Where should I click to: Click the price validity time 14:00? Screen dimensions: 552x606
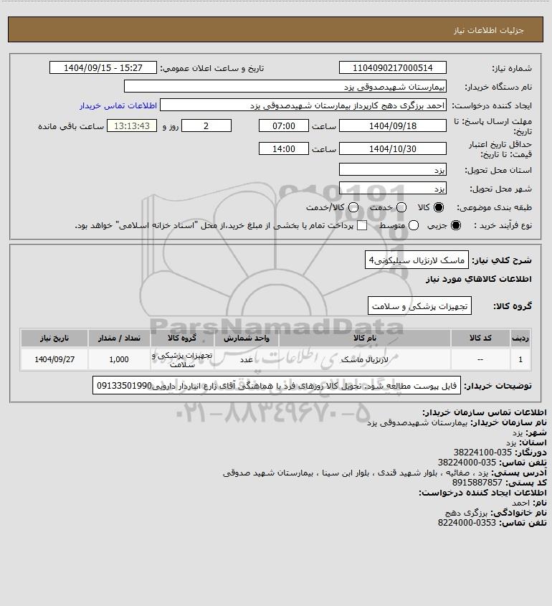(284, 148)
